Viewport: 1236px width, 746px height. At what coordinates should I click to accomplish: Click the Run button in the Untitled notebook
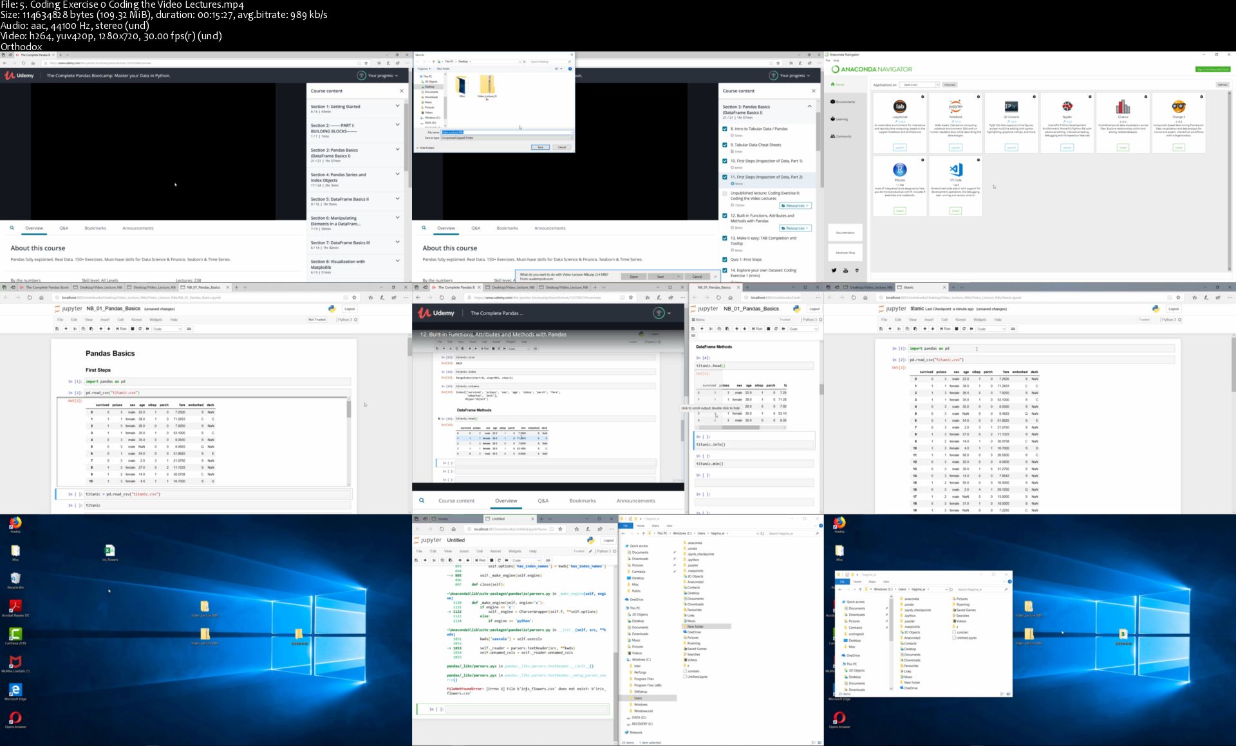[x=480, y=560]
